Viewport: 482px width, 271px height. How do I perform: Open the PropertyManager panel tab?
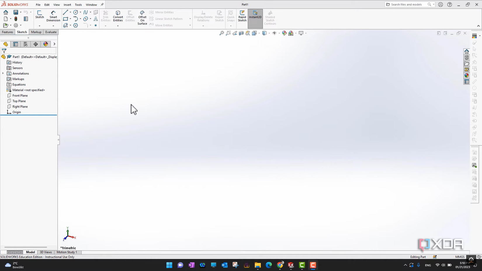click(15, 44)
